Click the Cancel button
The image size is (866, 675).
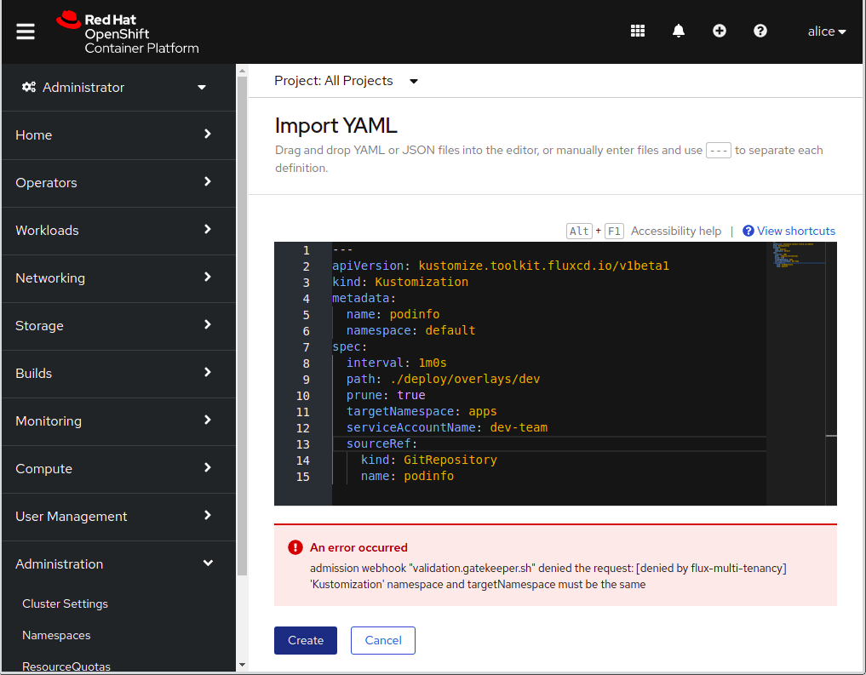coord(382,640)
